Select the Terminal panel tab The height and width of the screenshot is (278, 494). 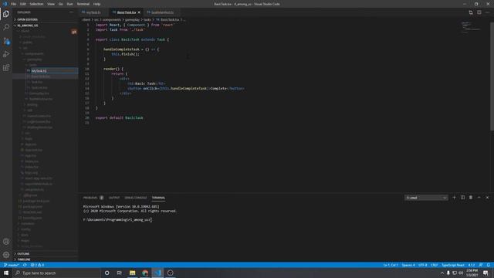point(158,198)
